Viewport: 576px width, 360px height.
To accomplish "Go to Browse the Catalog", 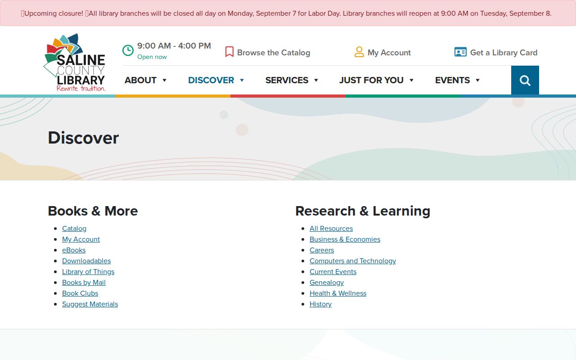I will 274,53.
